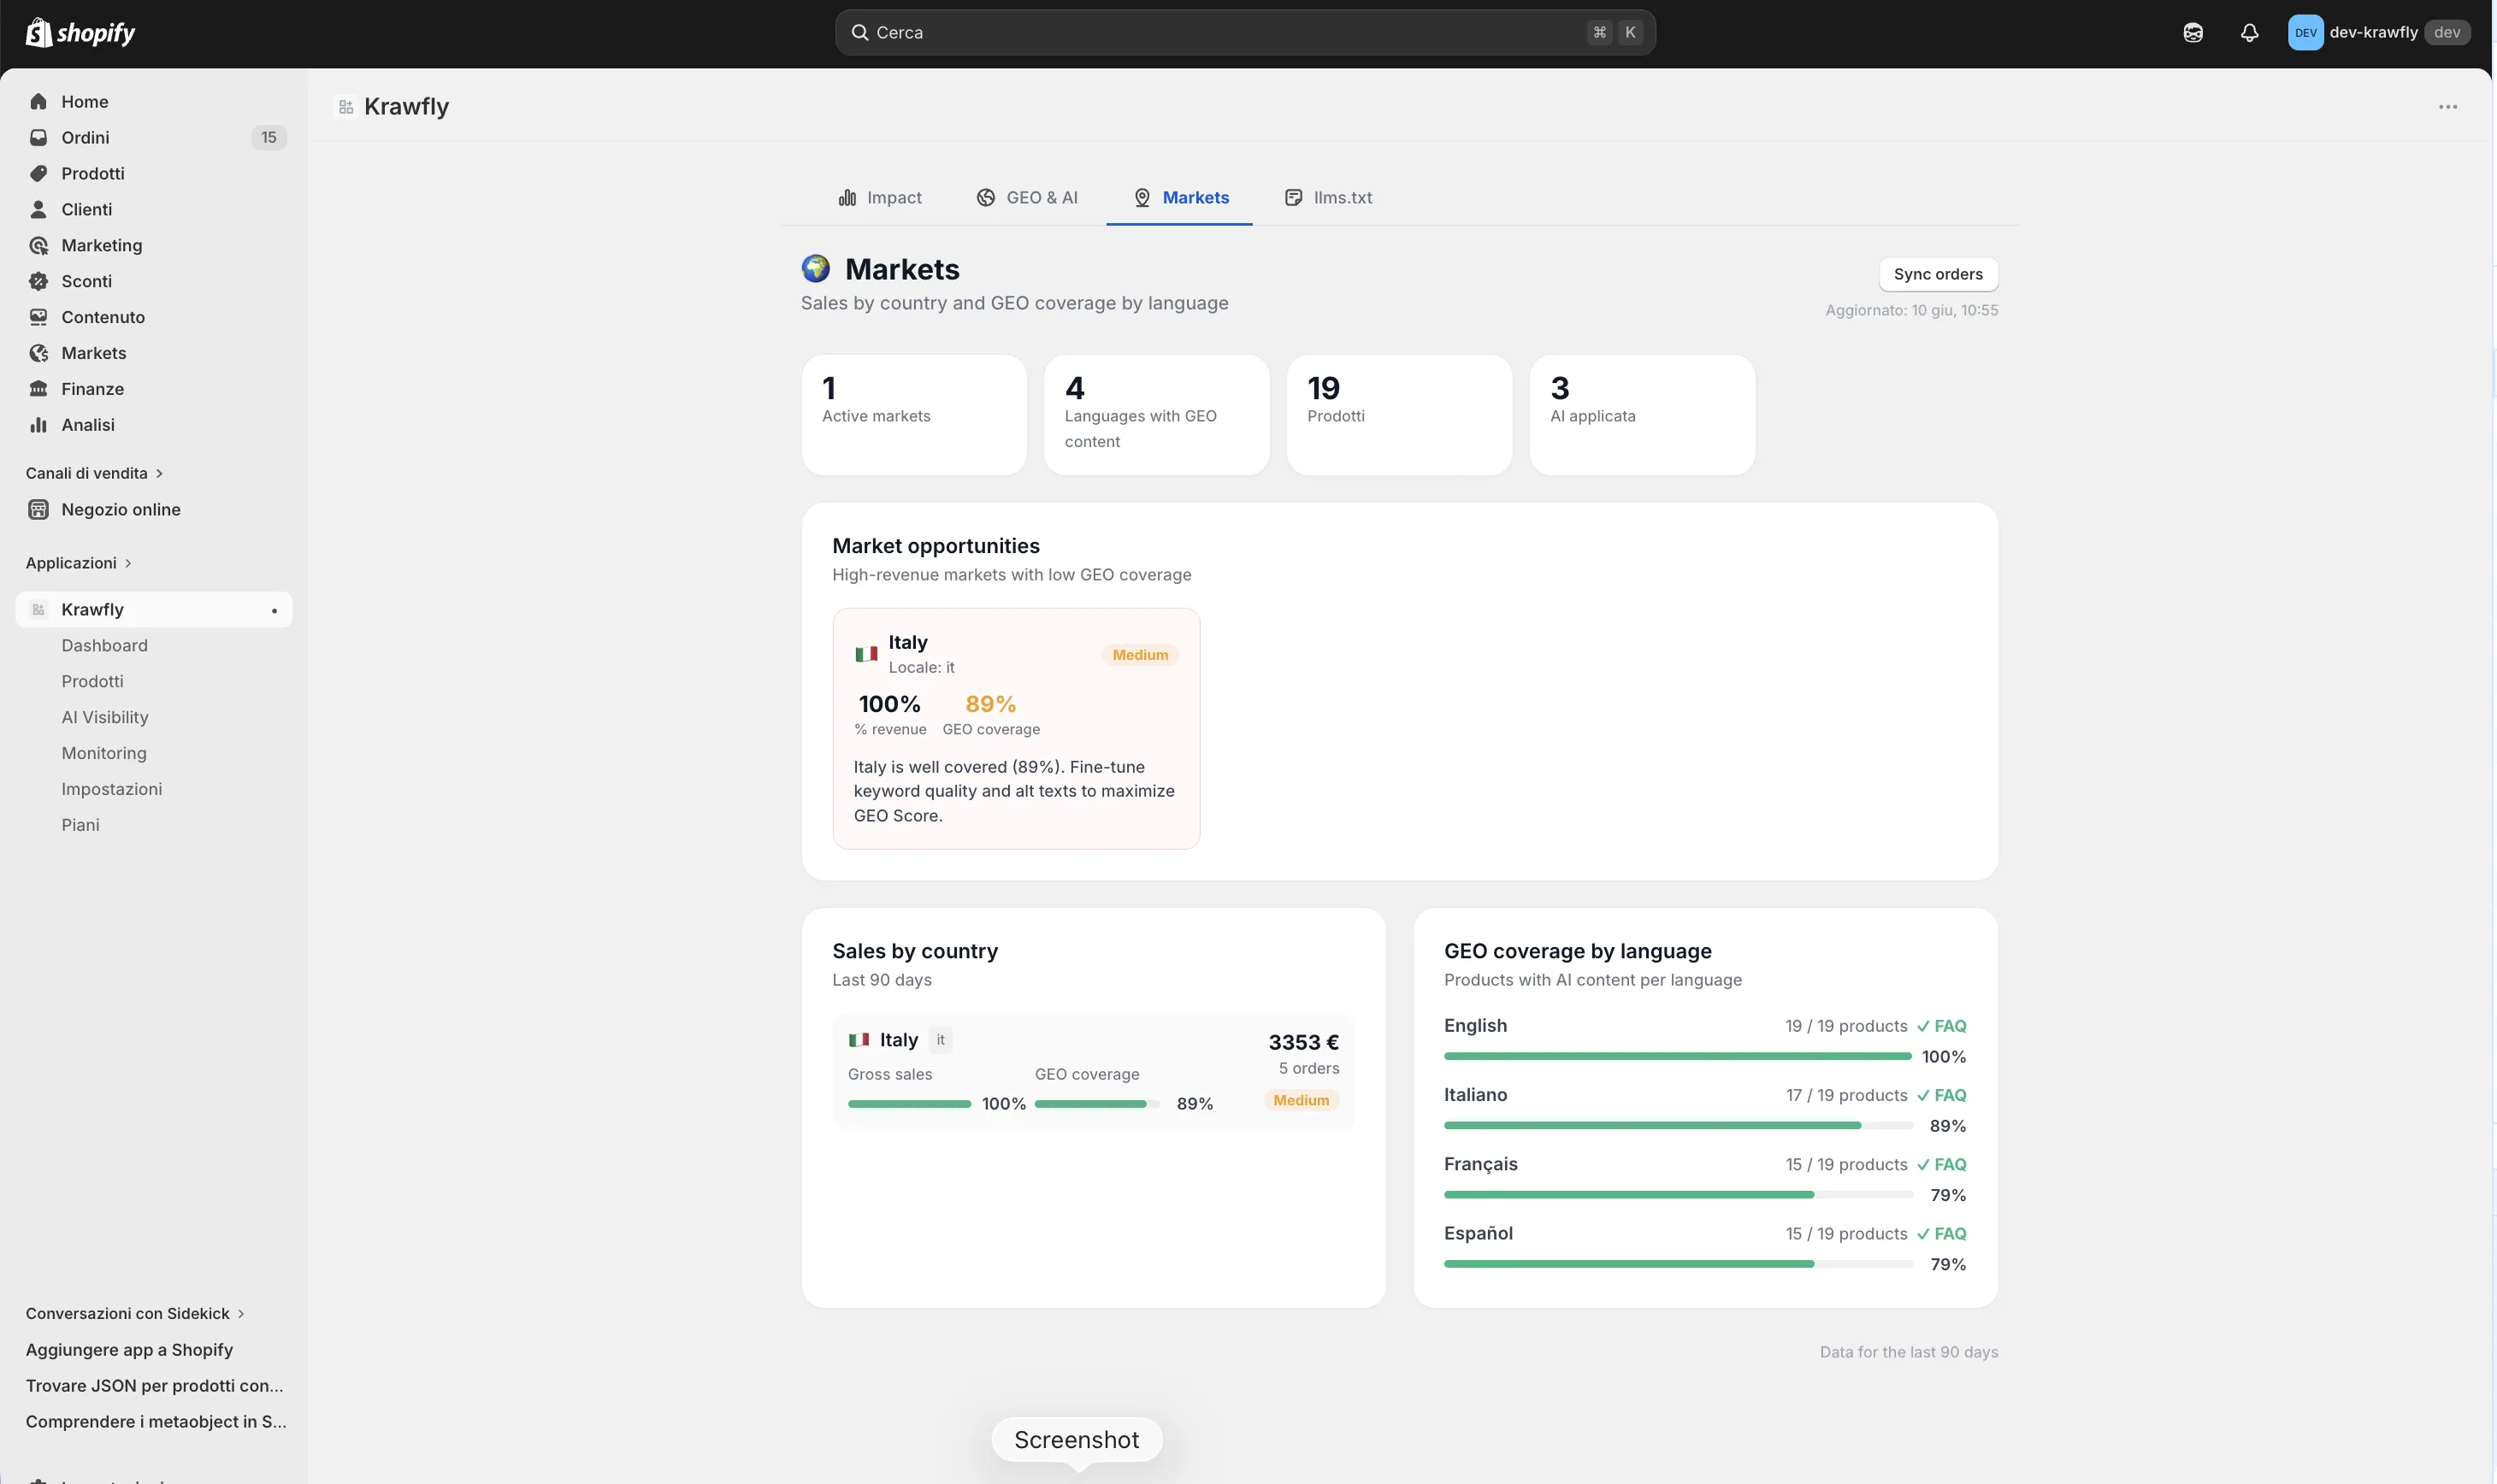Click Italy GEO coverage bar in Sales
Screen dimensions: 2497x1484
[1097, 1104]
